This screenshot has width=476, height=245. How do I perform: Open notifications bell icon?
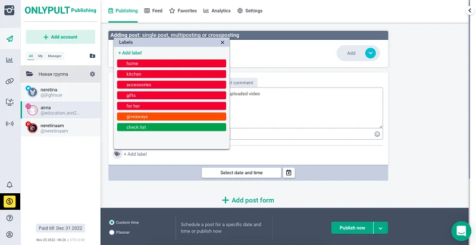pos(10,185)
